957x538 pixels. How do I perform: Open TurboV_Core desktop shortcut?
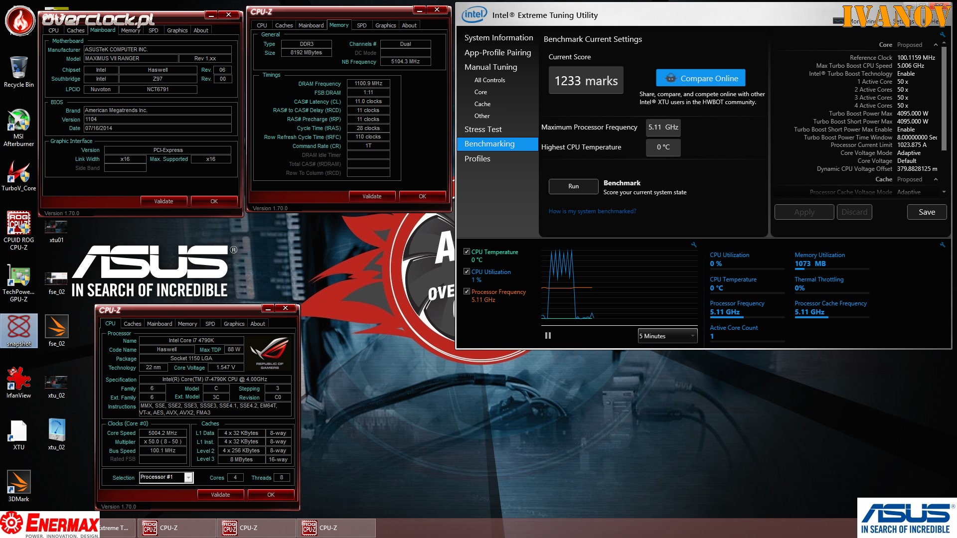pos(19,176)
